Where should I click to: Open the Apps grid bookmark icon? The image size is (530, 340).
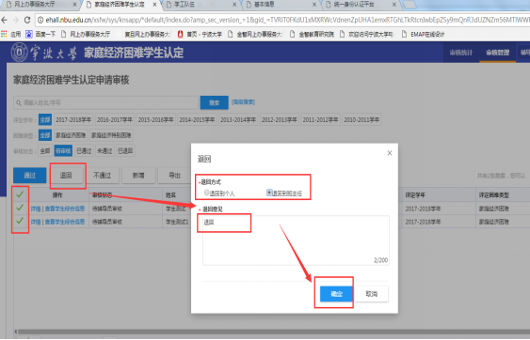coord(4,34)
